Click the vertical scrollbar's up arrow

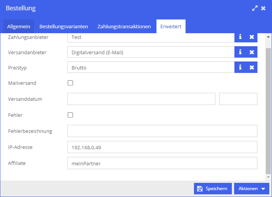(x=268, y=37)
